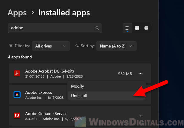Image resolution: width=184 pixels, height=128 pixels.
Task: Open the All drives filter dropdown
Action: point(51,46)
